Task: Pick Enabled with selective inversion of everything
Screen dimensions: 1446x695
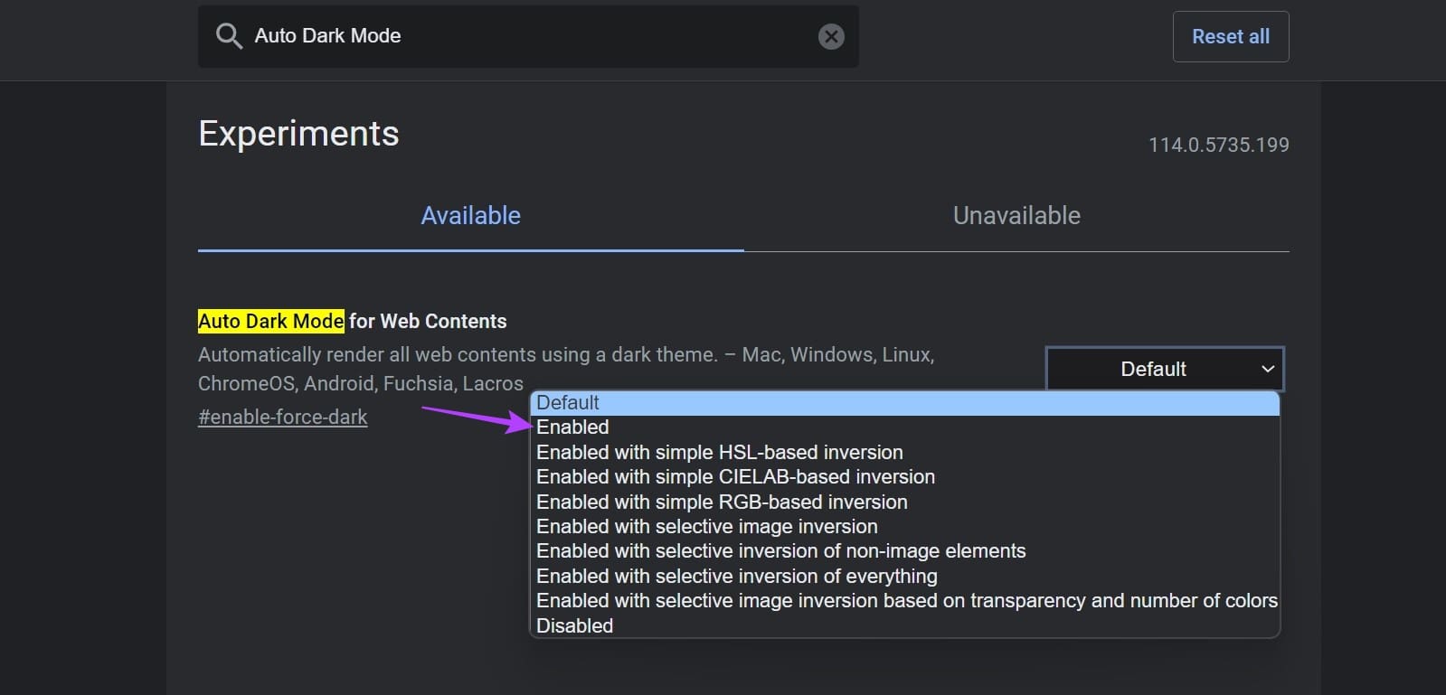Action: [904, 576]
